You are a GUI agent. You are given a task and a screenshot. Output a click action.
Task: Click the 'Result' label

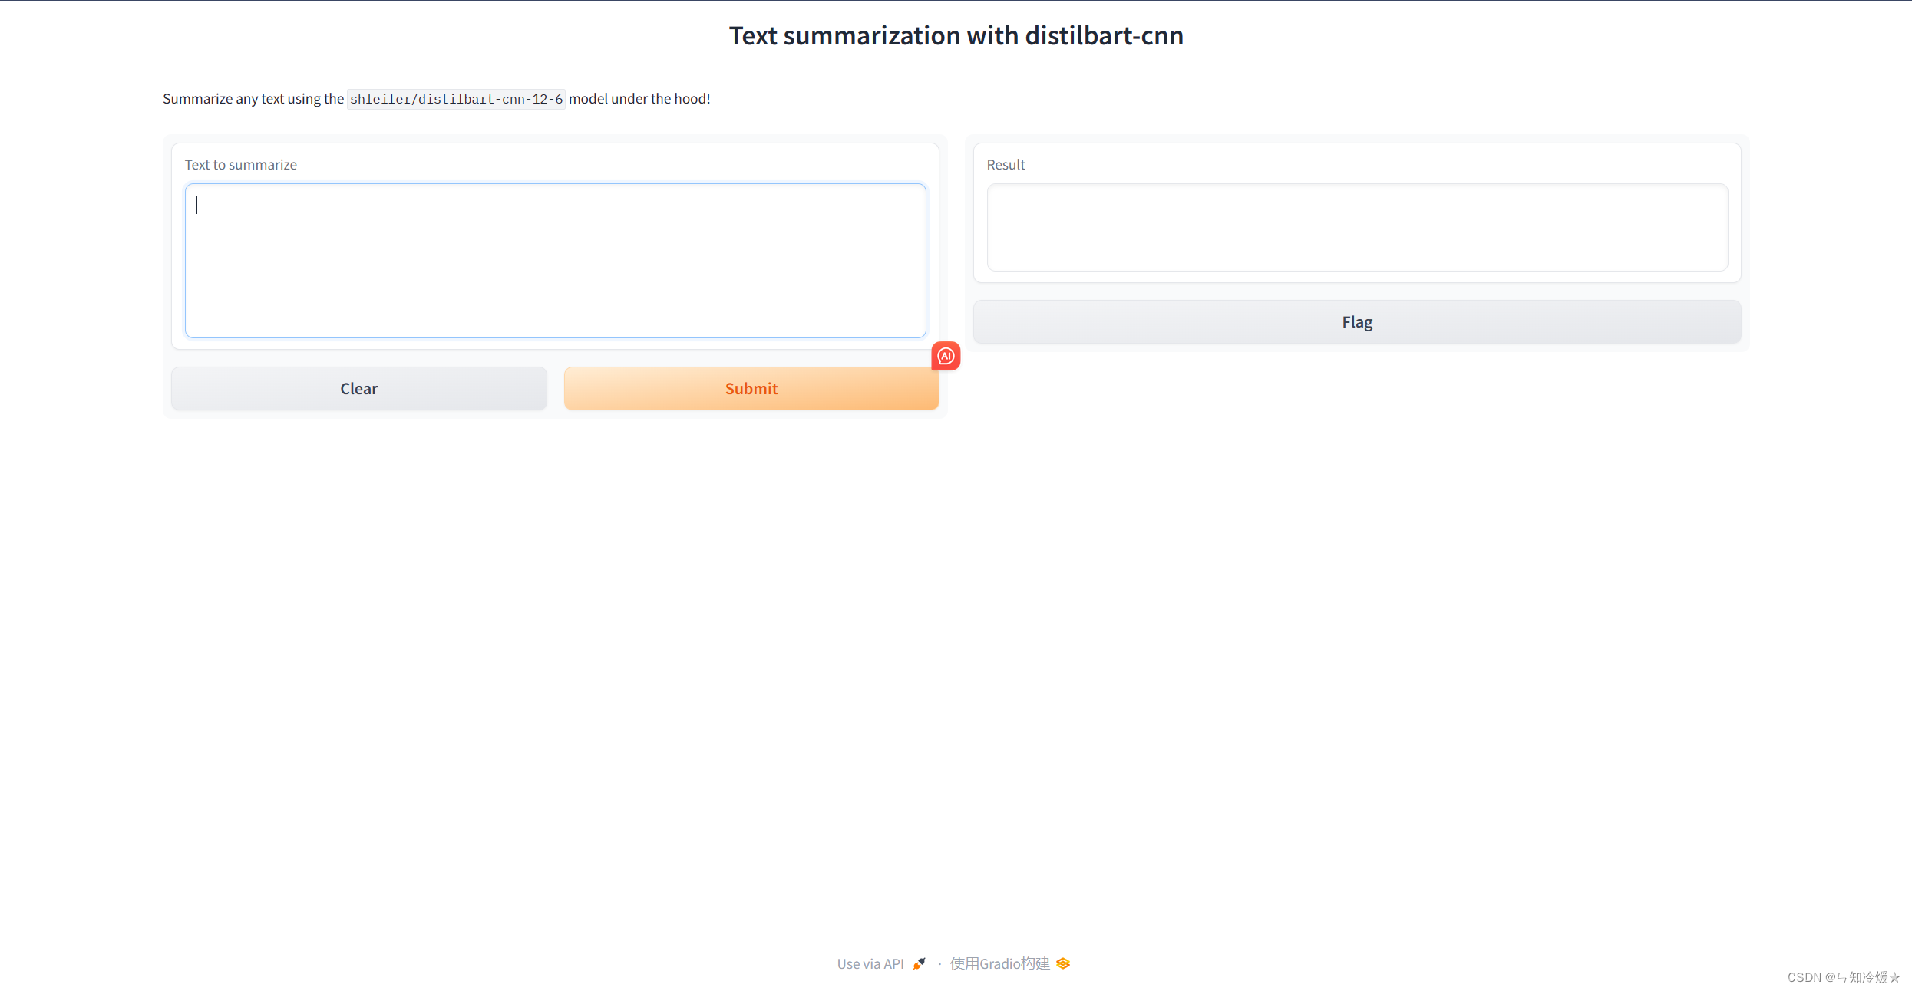[1006, 165]
